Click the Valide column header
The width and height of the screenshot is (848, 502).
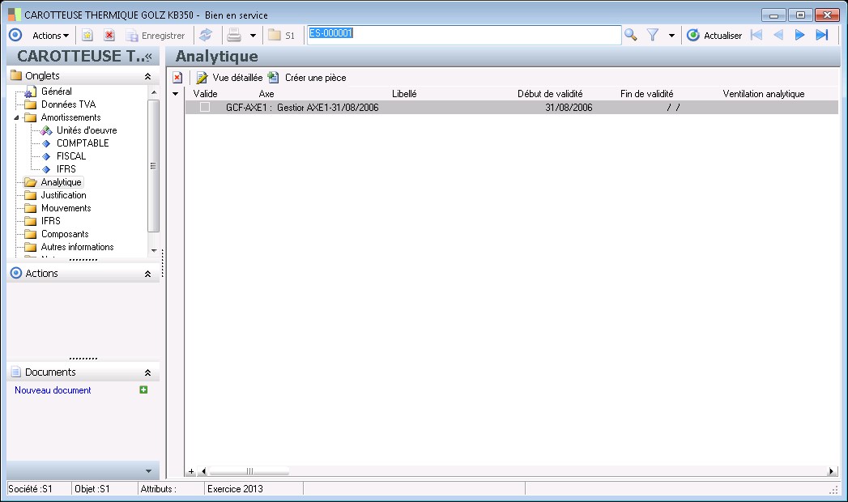point(205,94)
